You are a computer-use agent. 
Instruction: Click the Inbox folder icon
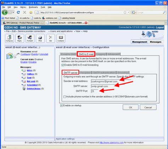[23, 70]
